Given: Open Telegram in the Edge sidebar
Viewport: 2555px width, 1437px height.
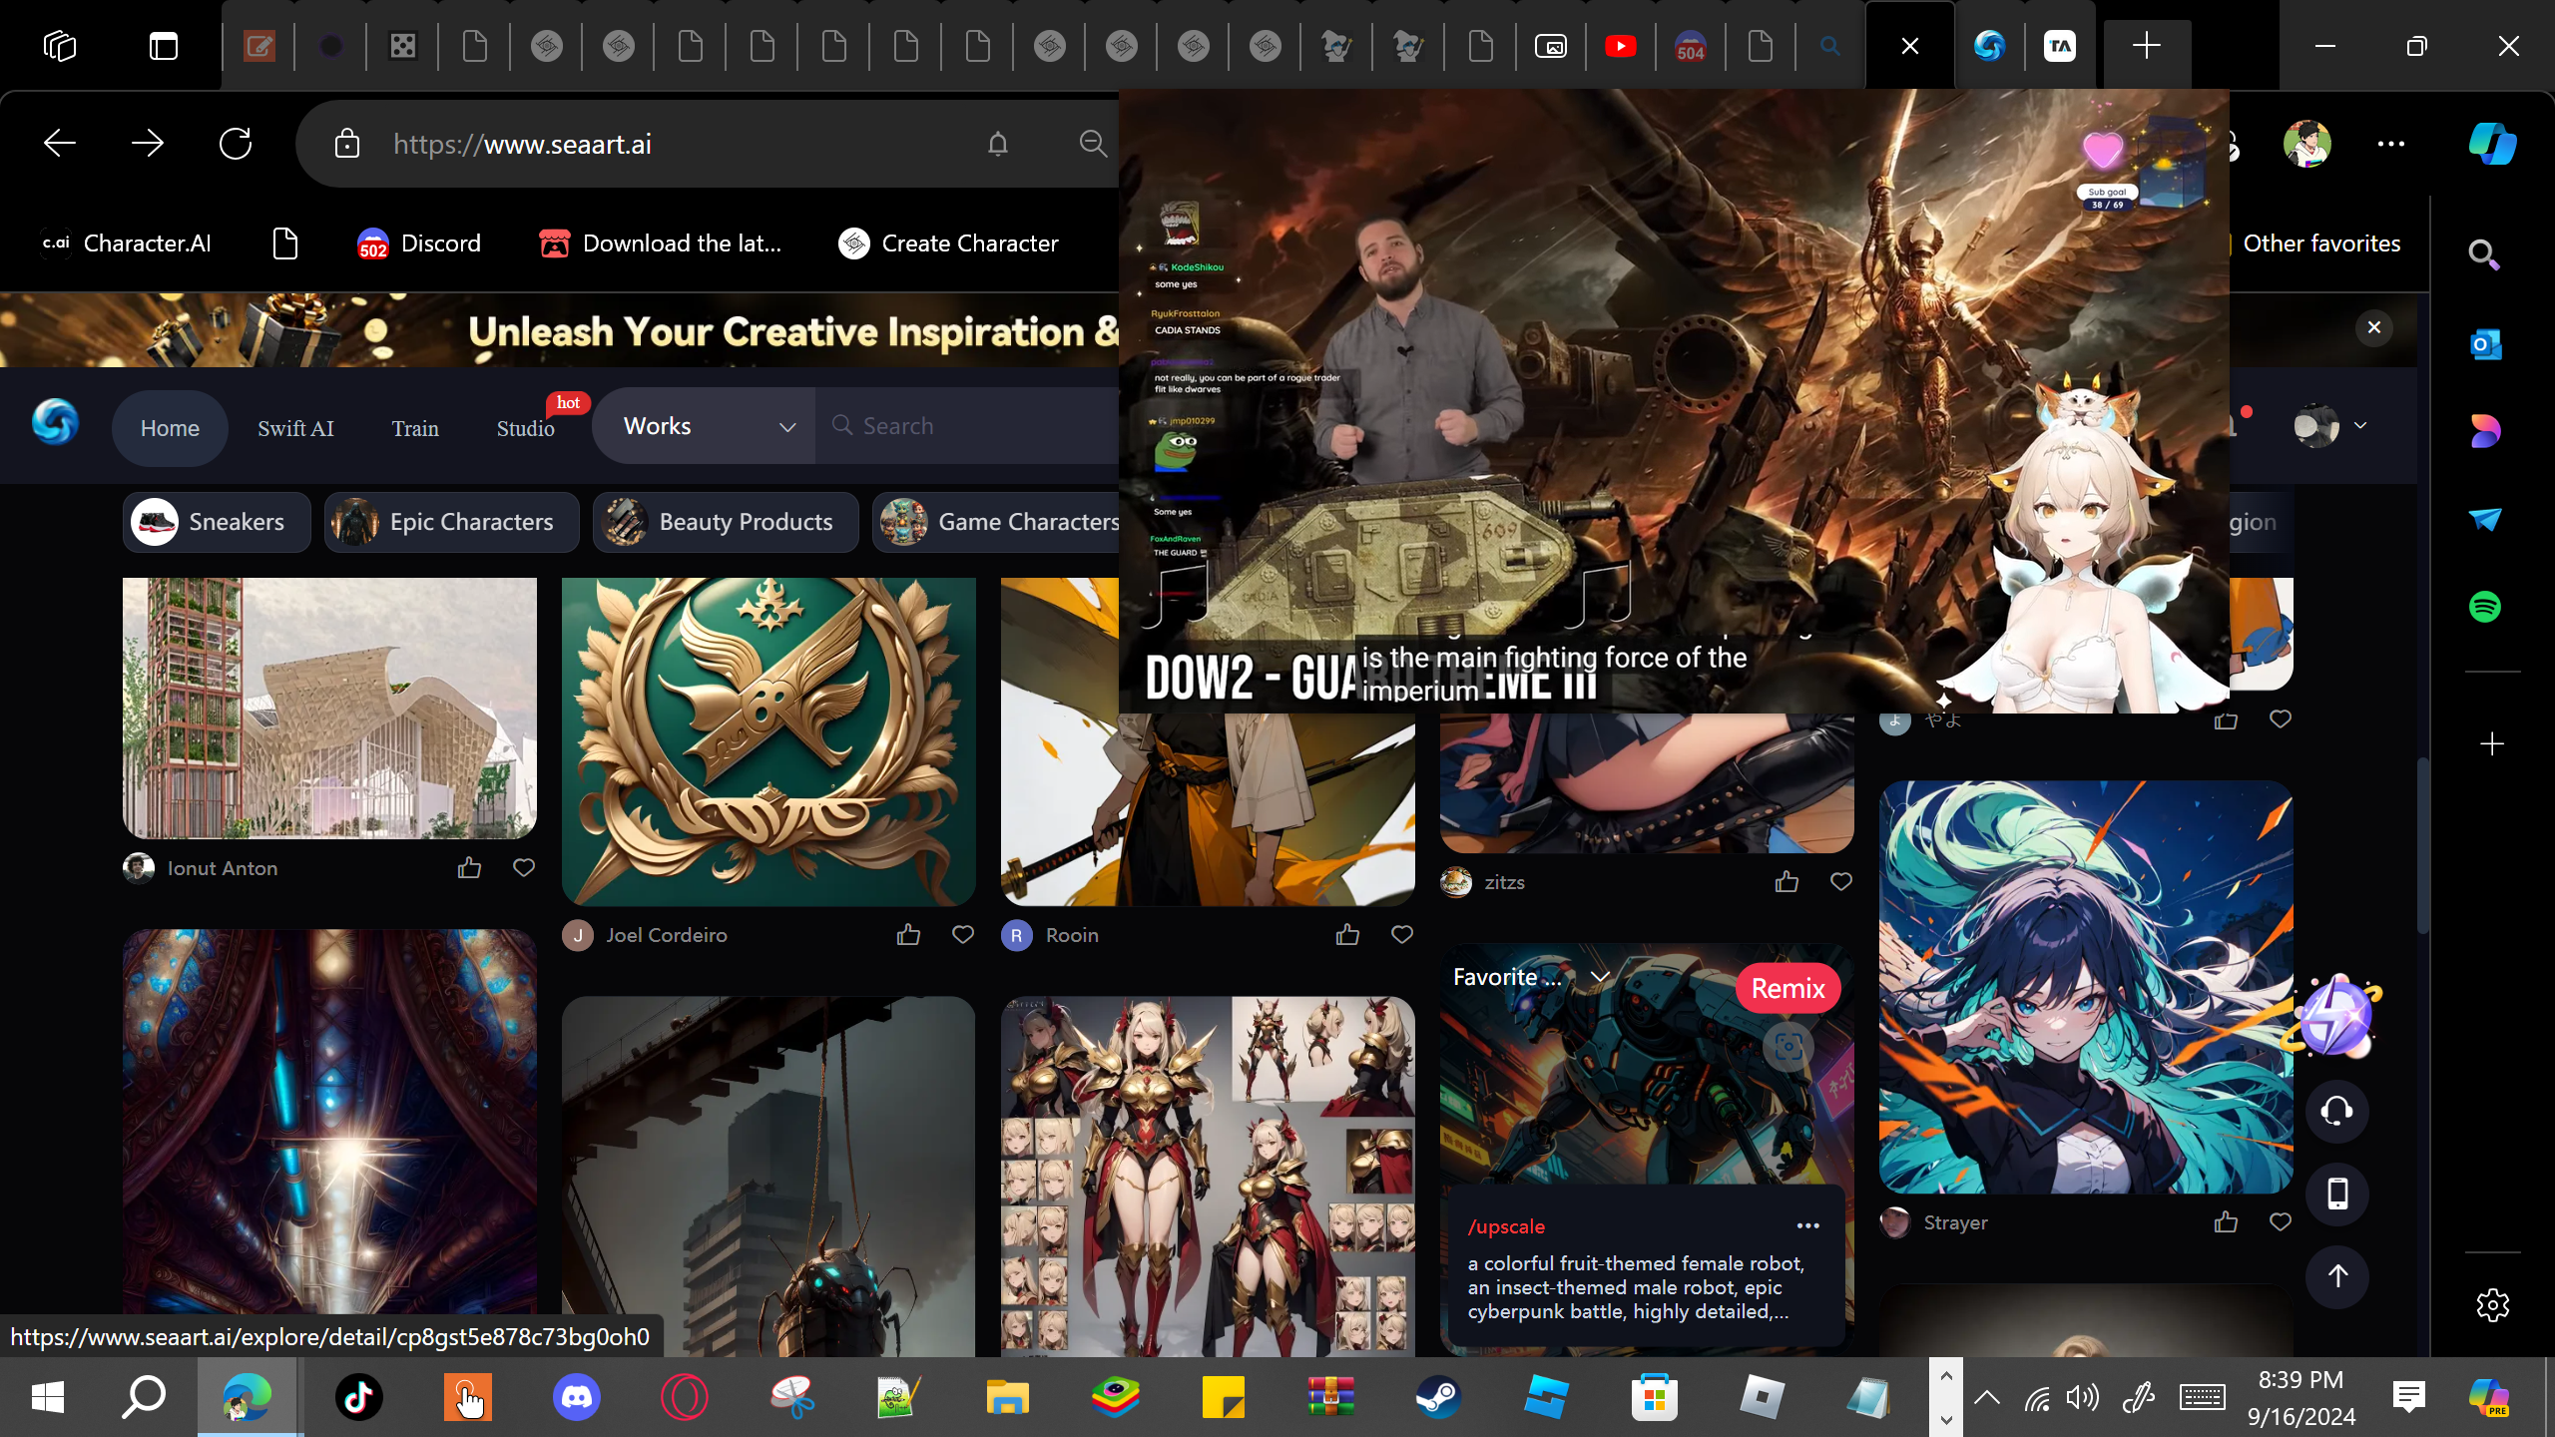Looking at the screenshot, I should click(x=2485, y=519).
